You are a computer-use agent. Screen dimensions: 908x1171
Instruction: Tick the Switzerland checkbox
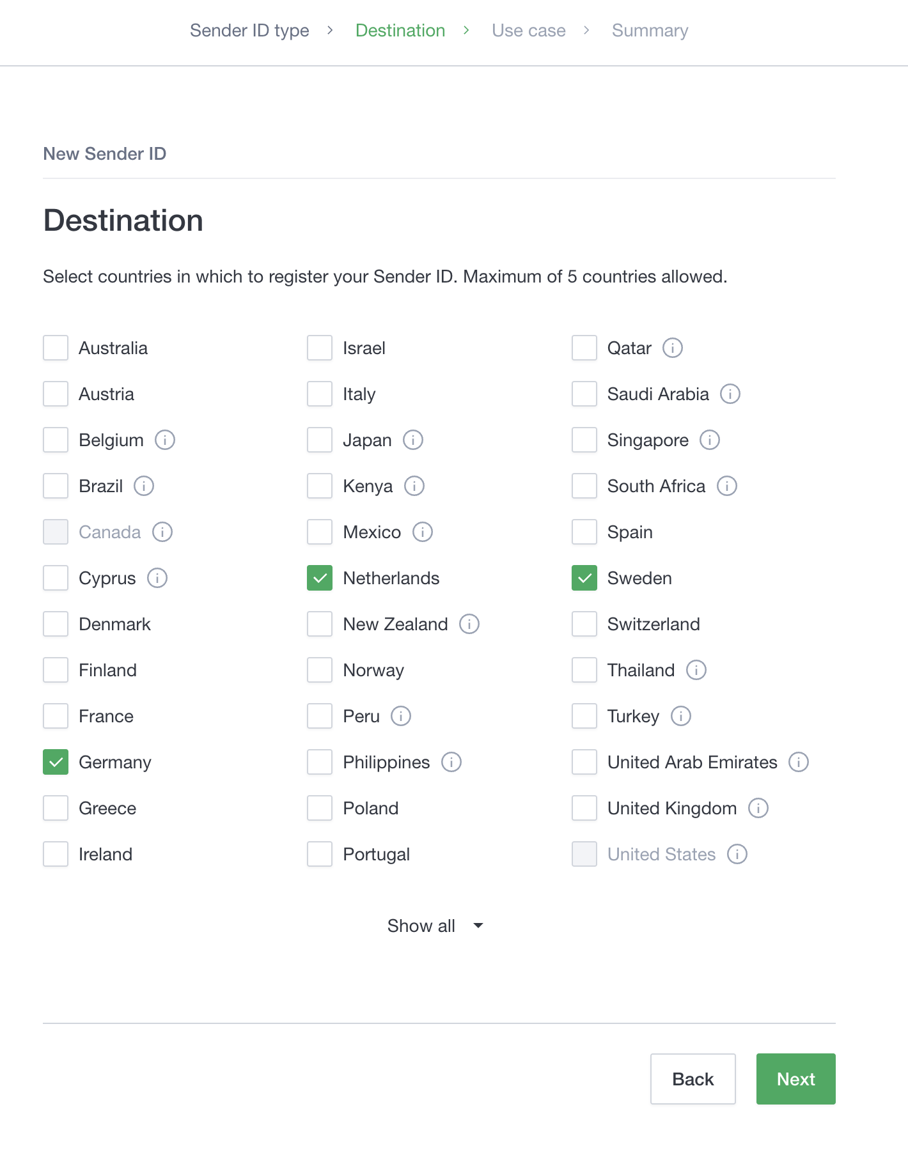click(584, 624)
